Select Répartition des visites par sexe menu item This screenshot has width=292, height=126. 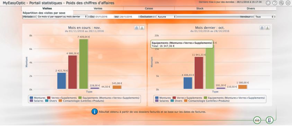click(44, 13)
